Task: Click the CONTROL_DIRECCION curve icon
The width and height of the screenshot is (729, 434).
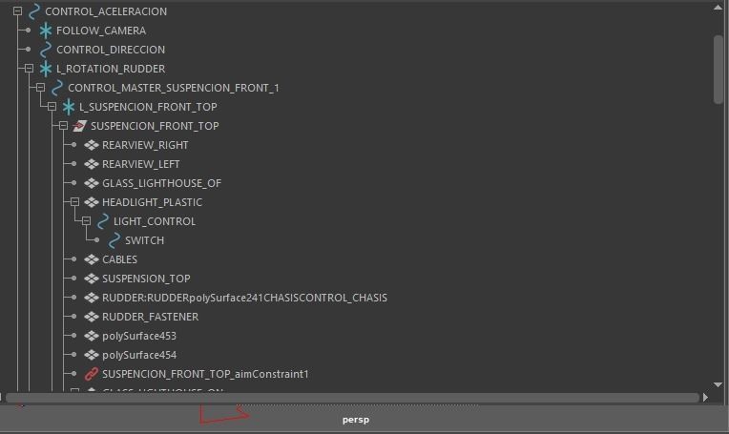Action: pyautogui.click(x=45, y=50)
